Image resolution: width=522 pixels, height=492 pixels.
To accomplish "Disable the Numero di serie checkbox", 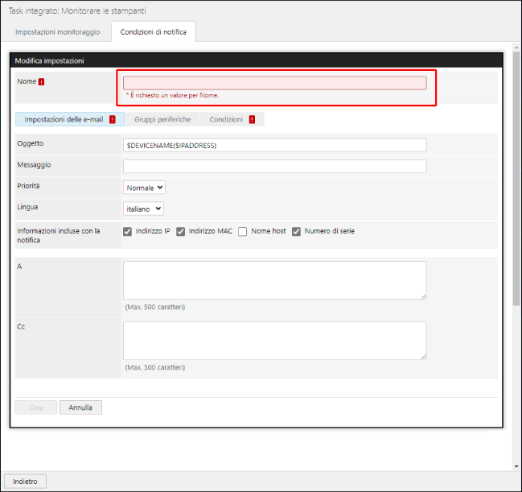I will pyautogui.click(x=297, y=232).
